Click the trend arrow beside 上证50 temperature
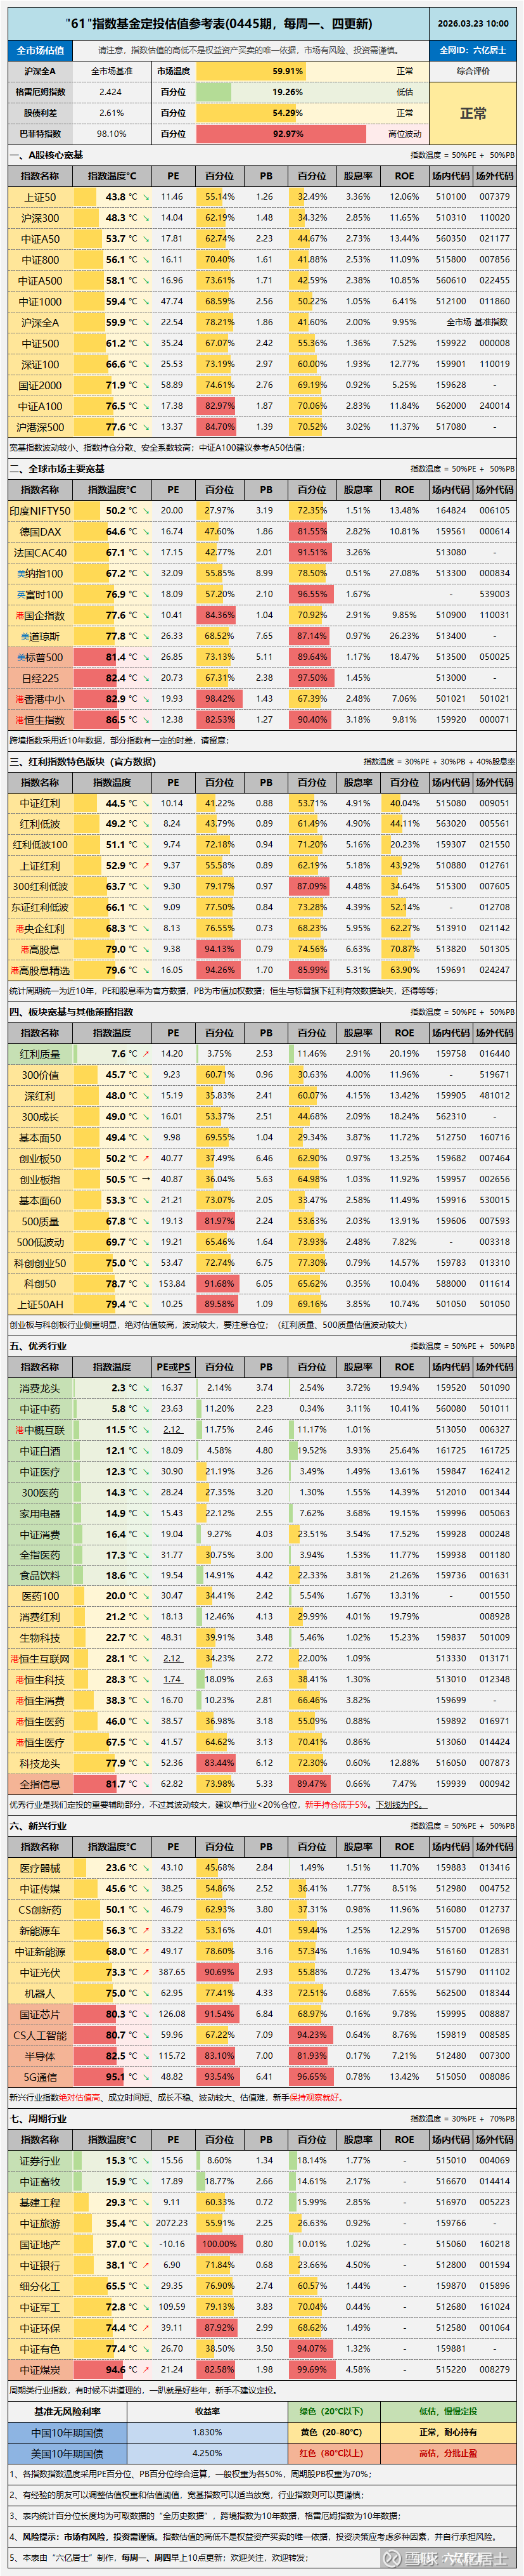Viewport: 524px width, 2576px height. [x=146, y=197]
